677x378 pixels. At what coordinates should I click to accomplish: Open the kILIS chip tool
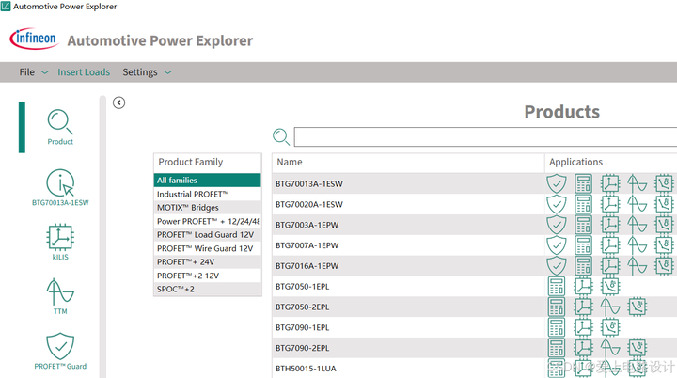coord(60,238)
